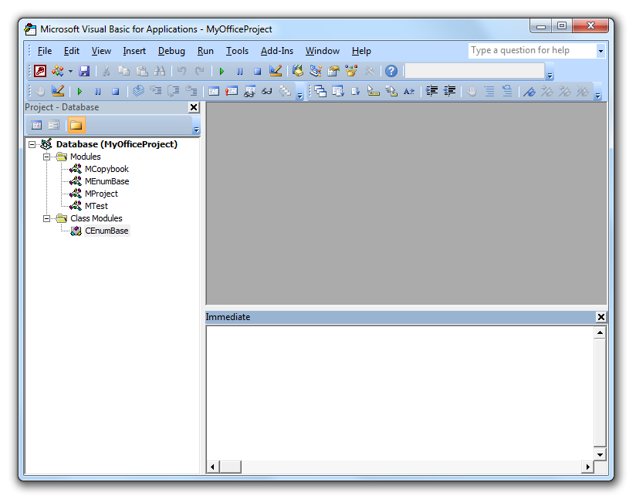636x499 pixels.
Task: Click Step Into on Debug toolbar
Action: tap(156, 91)
